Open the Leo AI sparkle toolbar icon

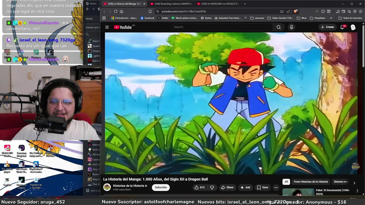[x=349, y=11]
